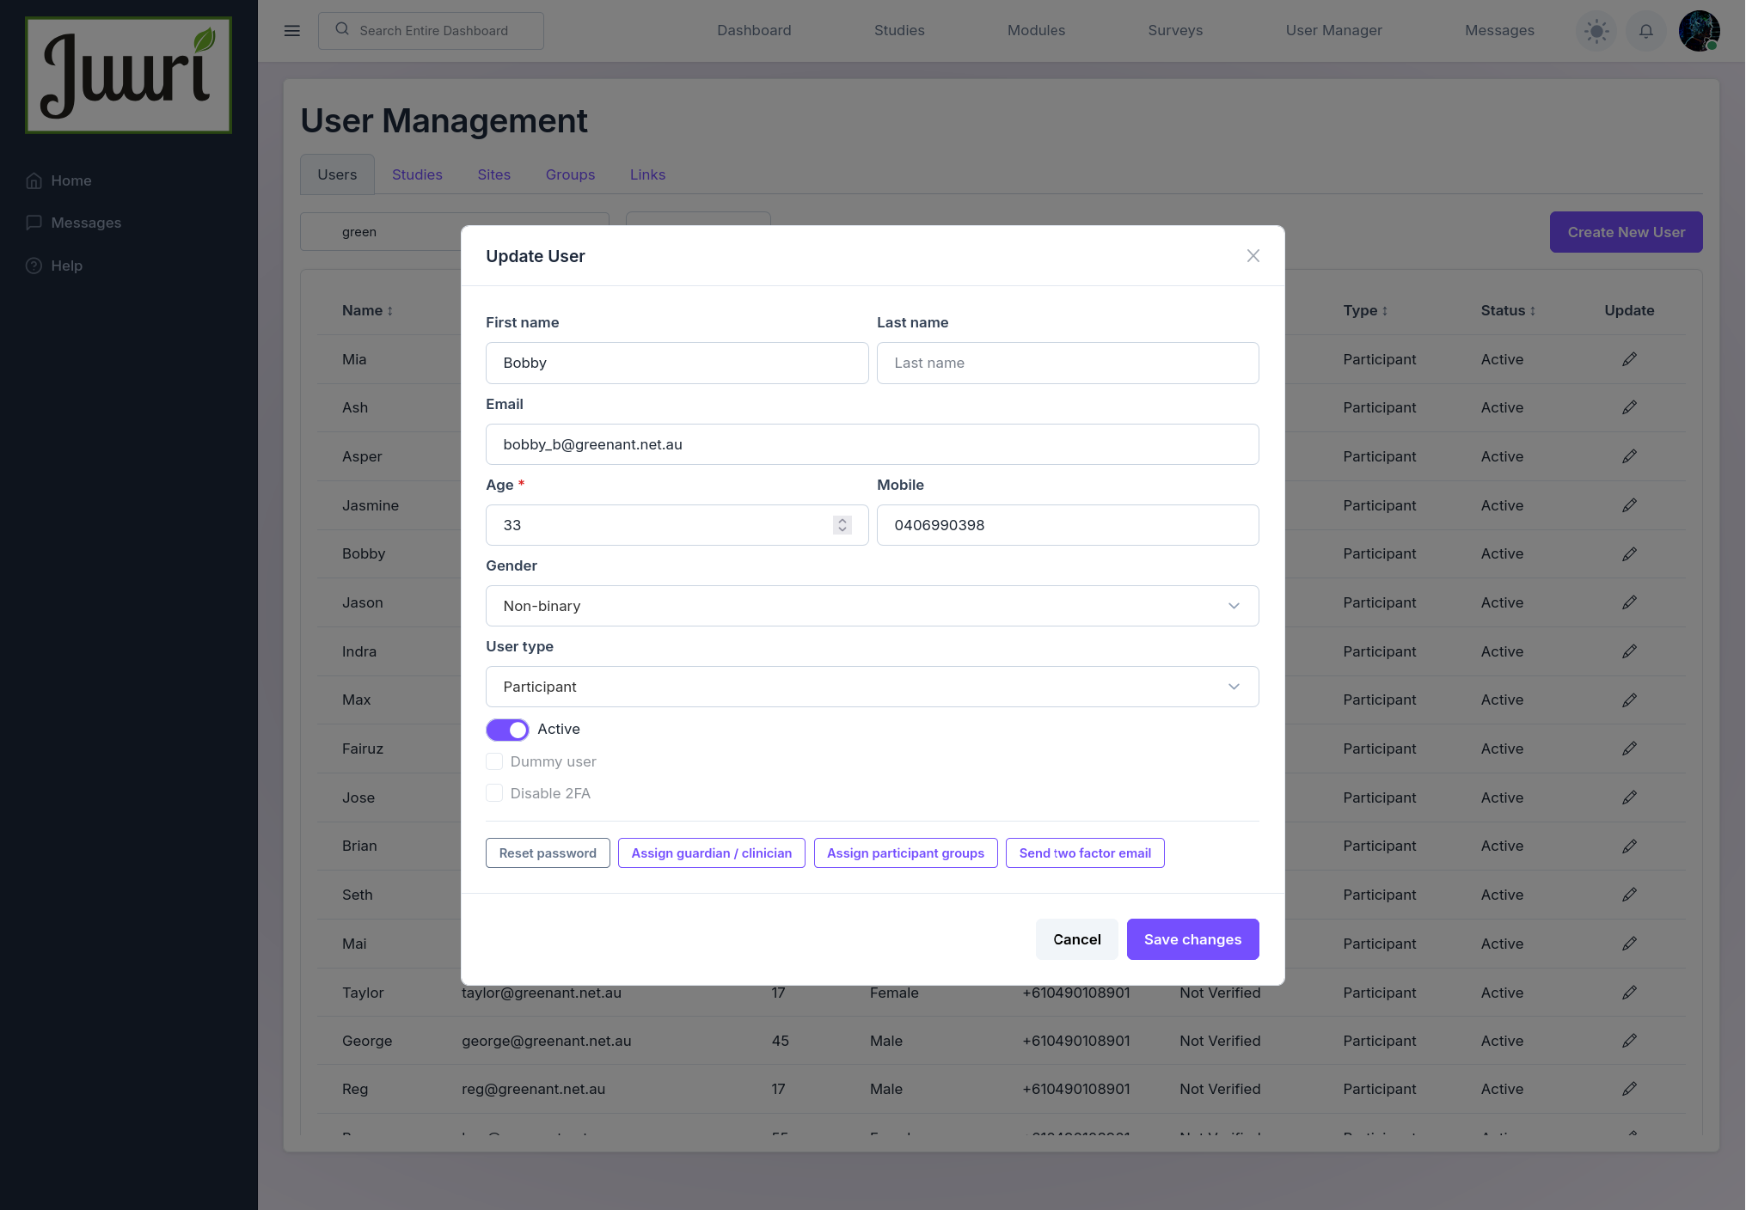The width and height of the screenshot is (1746, 1210).
Task: Click the edit pencil for Bobby
Action: (x=1629, y=554)
